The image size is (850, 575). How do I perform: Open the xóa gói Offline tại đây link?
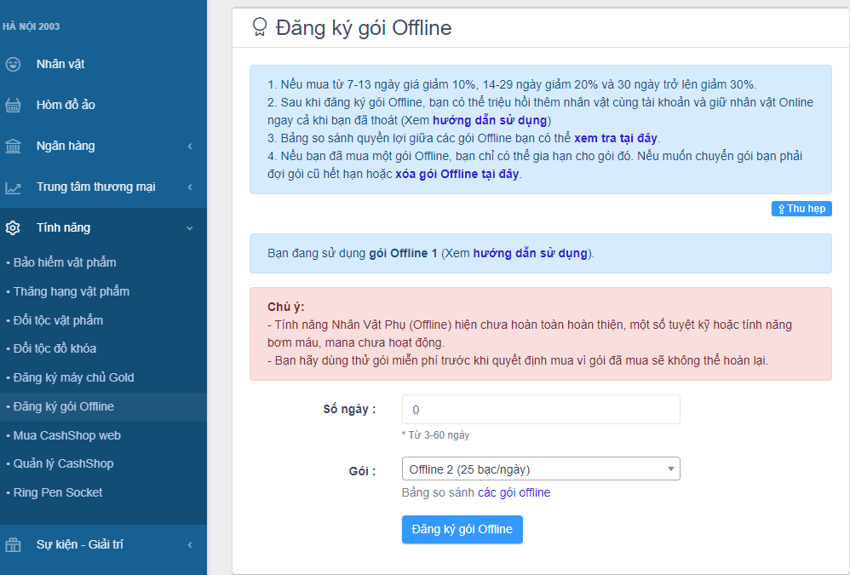pyautogui.click(x=457, y=175)
